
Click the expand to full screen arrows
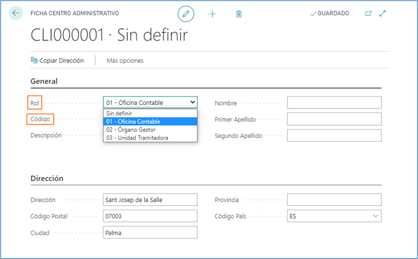(x=382, y=14)
